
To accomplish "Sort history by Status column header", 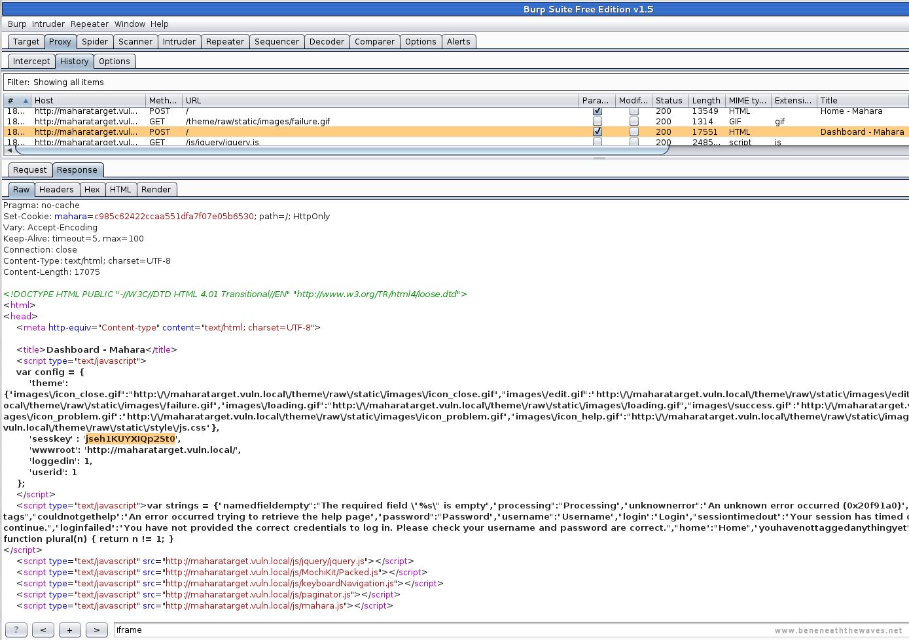I will (x=671, y=100).
